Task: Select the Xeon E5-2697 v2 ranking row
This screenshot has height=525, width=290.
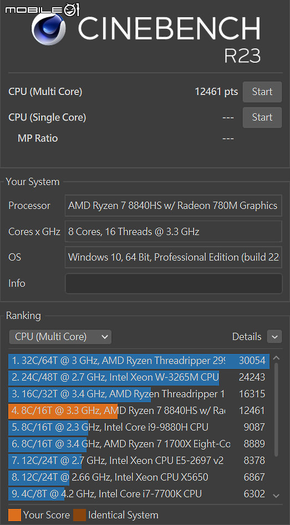Action: coord(139,461)
